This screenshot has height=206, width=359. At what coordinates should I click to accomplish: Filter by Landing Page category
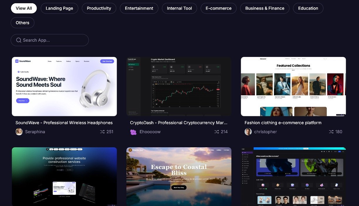(x=59, y=8)
